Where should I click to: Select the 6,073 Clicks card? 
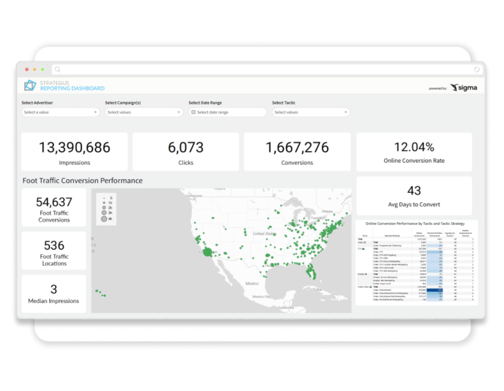click(x=186, y=152)
